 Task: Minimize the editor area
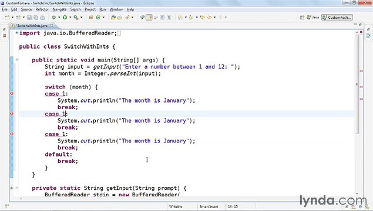(x=355, y=25)
